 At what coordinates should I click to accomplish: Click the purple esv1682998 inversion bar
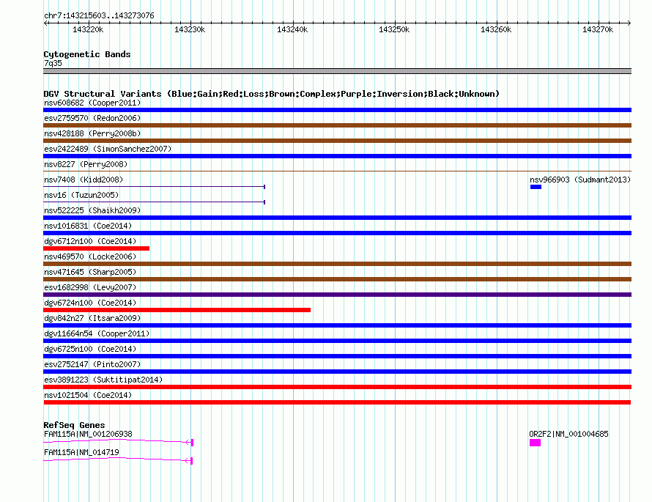[x=337, y=295]
